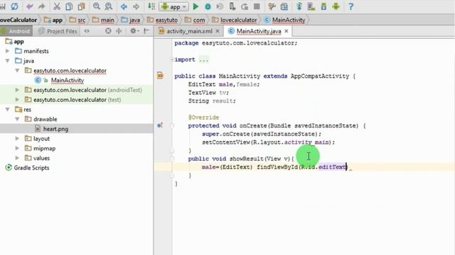
Task: Click the com breadcrumb
Action: point(195,20)
